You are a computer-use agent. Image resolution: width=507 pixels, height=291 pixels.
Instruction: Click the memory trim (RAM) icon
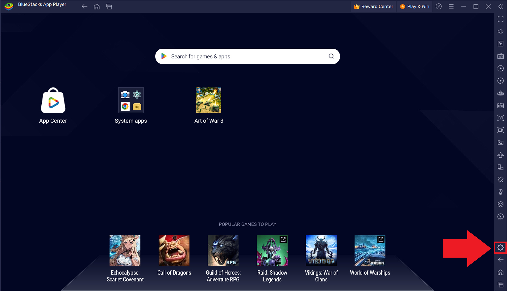click(x=501, y=93)
